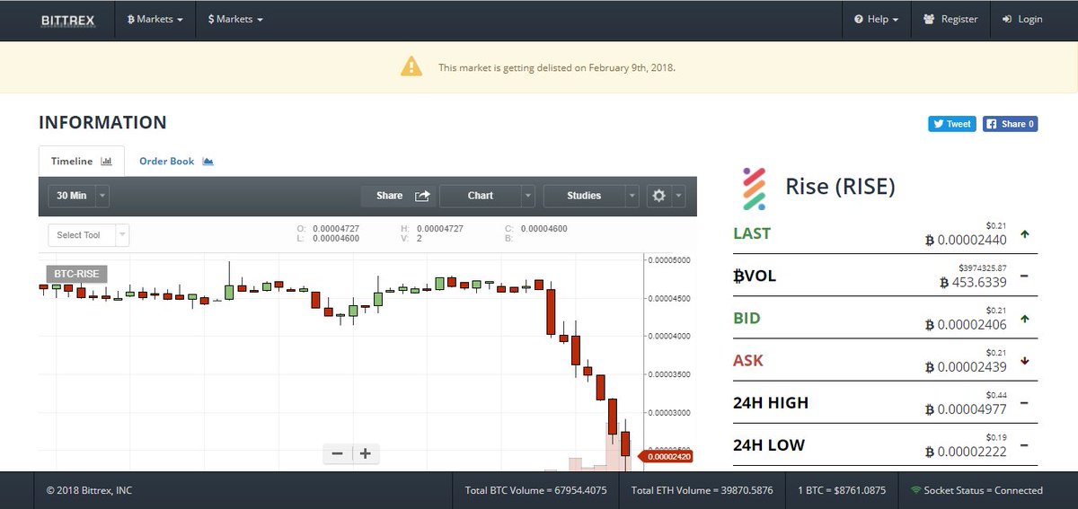Click the 0.00003500 price axis label
1078x509 pixels.
668,374
